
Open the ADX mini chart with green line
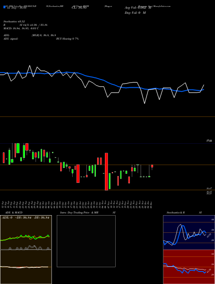point(26,232)
